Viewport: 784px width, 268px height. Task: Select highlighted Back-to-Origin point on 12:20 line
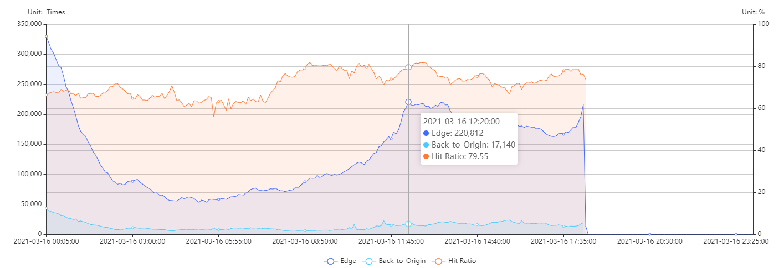tap(408, 224)
